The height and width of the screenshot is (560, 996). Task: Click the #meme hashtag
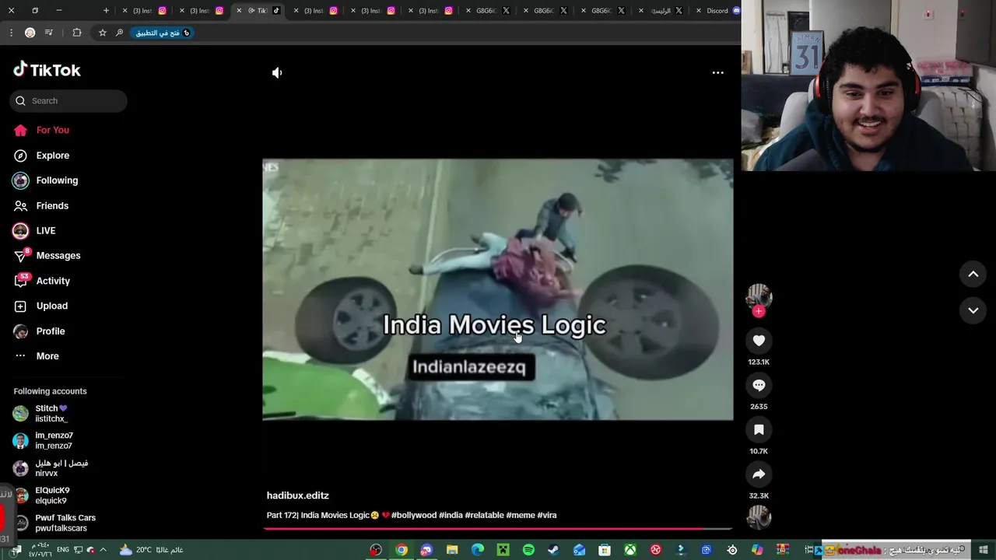520,515
